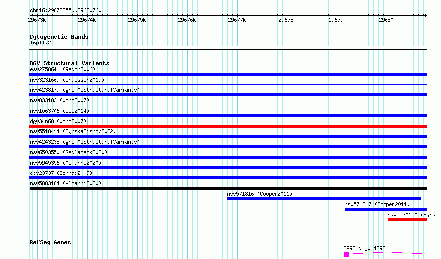
Task: Select the blue bar under nsv5518414
Action: (228, 136)
